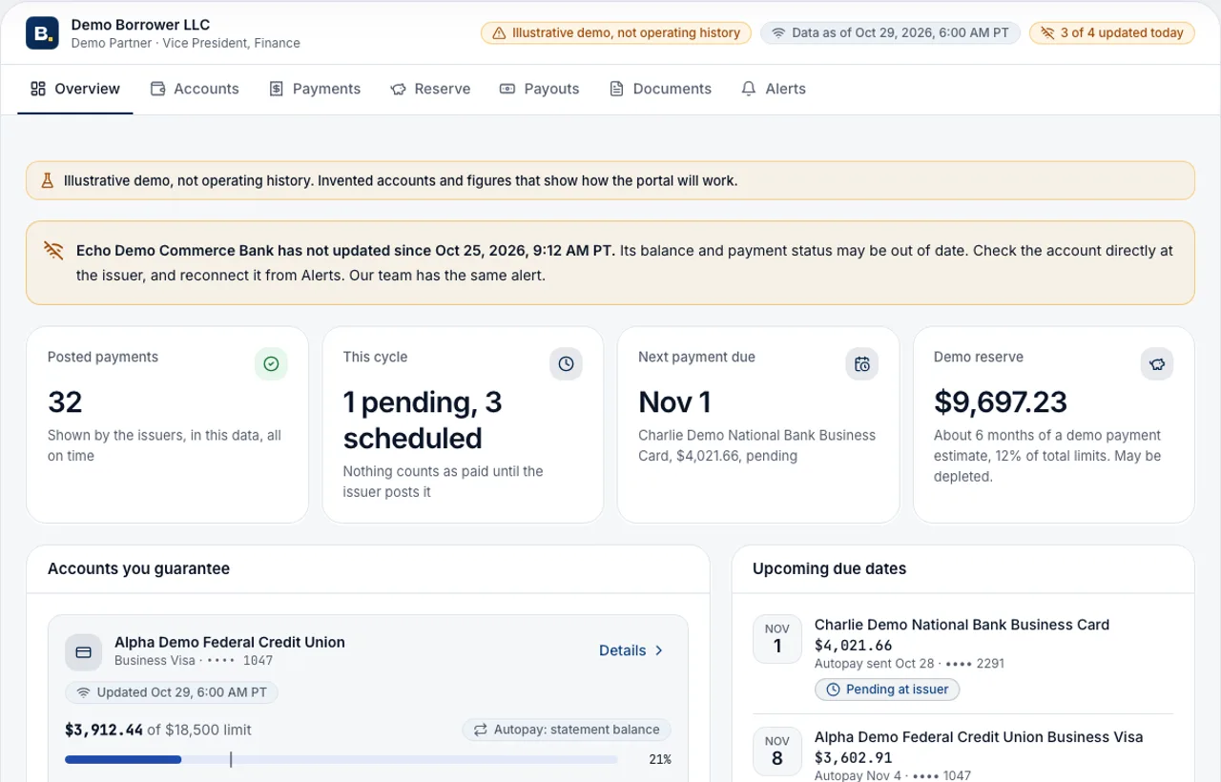Click the $3,602.91 upcoming amount

click(853, 758)
